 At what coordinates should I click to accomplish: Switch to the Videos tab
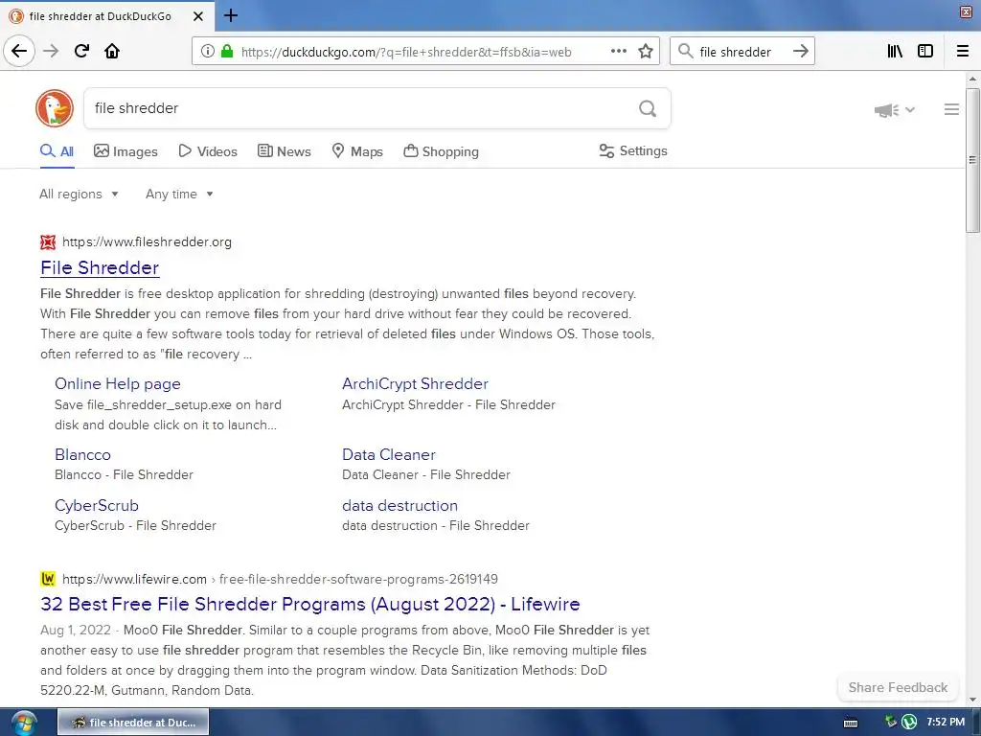[208, 151]
